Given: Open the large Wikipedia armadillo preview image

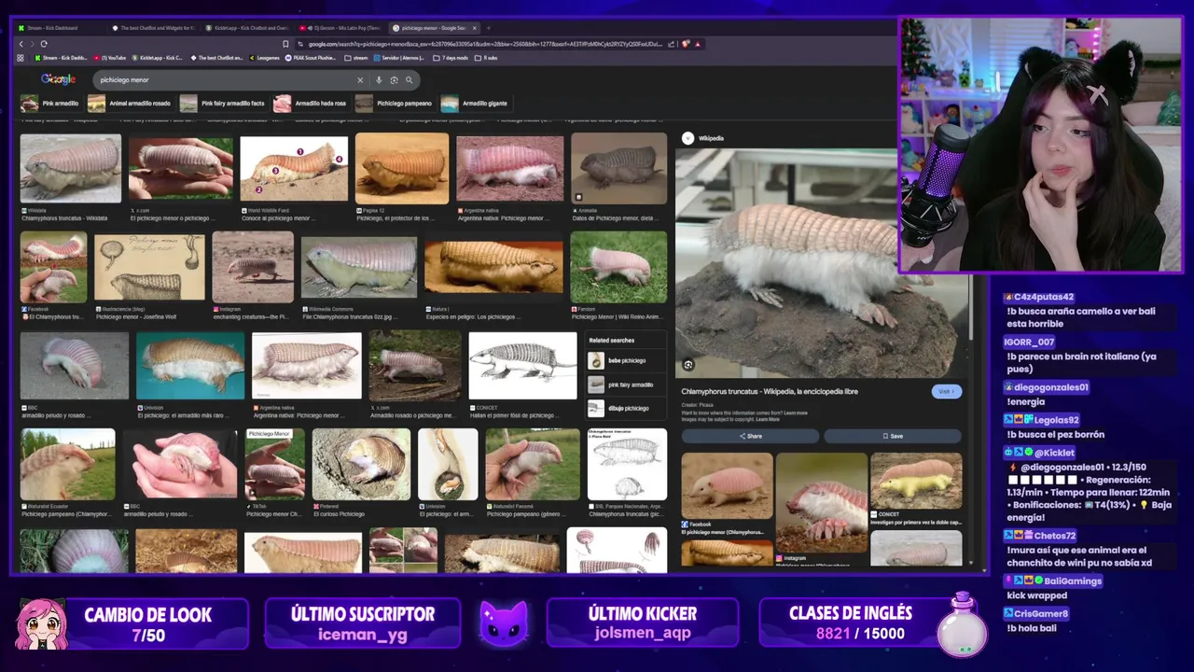Looking at the screenshot, I should point(821,263).
